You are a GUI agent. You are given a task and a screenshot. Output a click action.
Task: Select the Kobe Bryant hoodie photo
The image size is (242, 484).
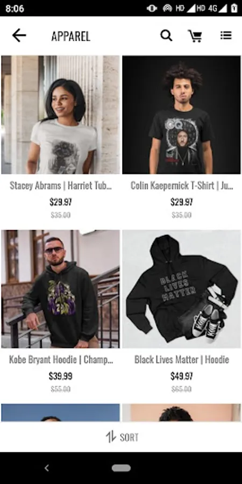tap(60, 289)
